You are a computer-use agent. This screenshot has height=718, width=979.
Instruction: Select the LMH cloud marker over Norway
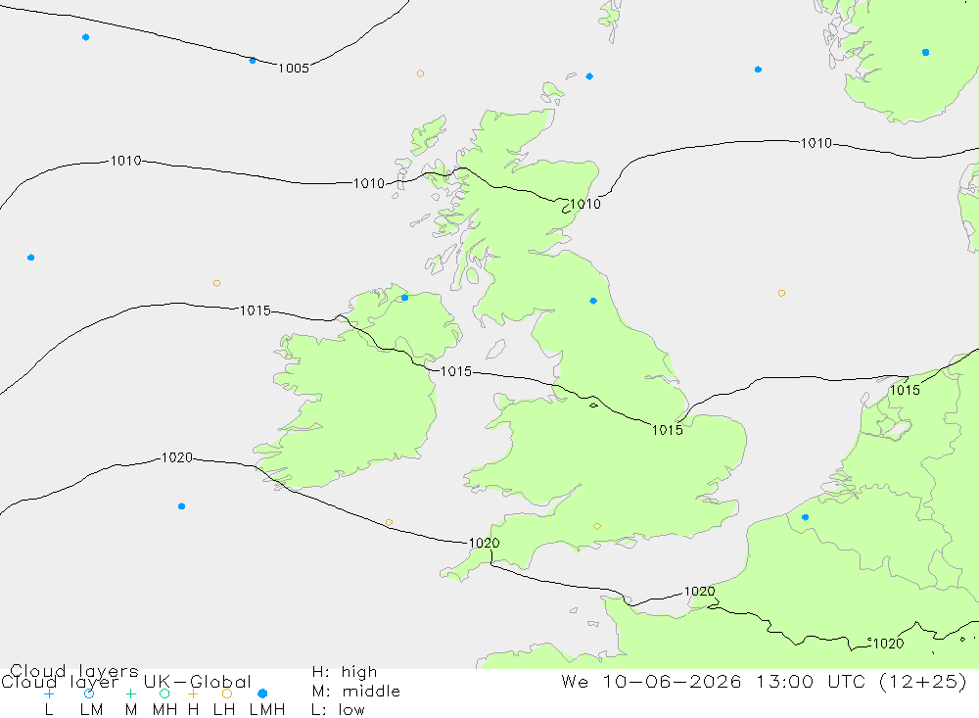coord(925,53)
